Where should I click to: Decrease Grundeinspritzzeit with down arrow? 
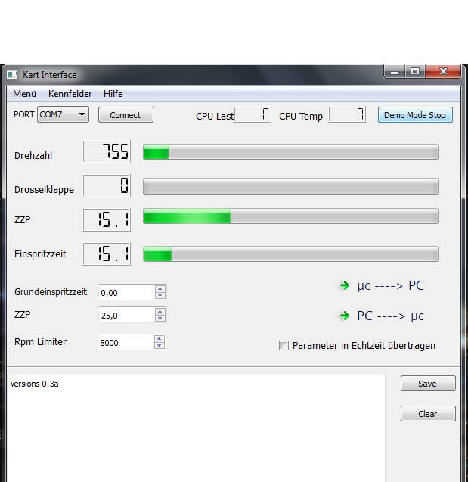point(160,295)
